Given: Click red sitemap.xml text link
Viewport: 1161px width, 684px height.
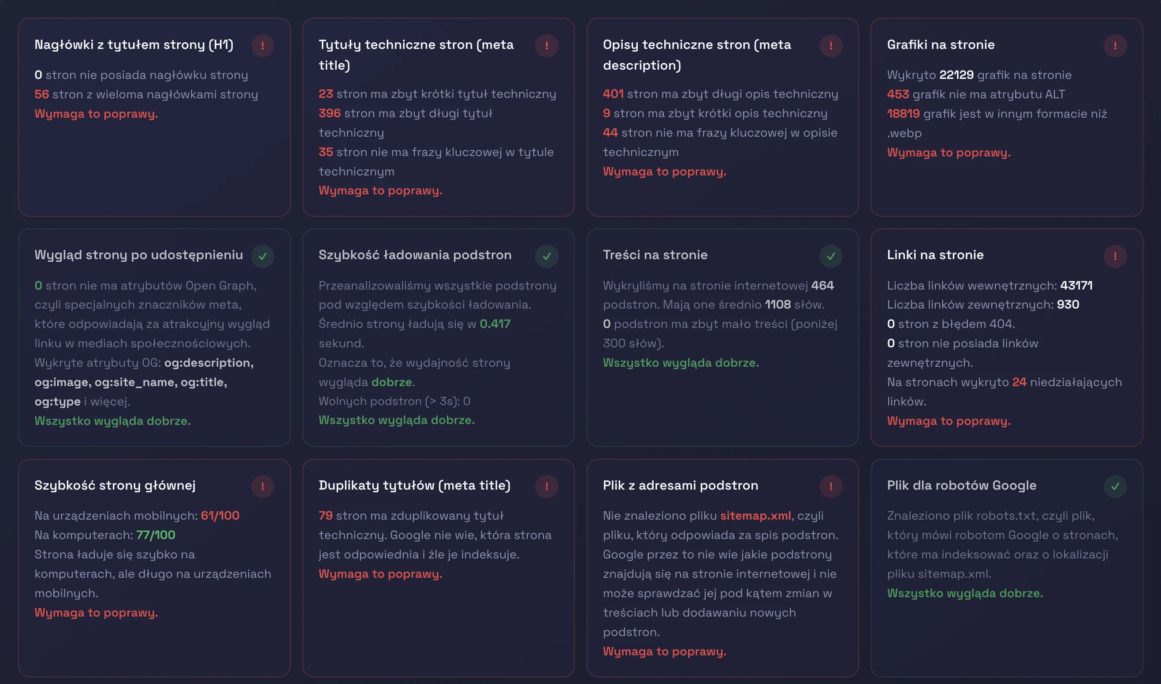Looking at the screenshot, I should [755, 516].
